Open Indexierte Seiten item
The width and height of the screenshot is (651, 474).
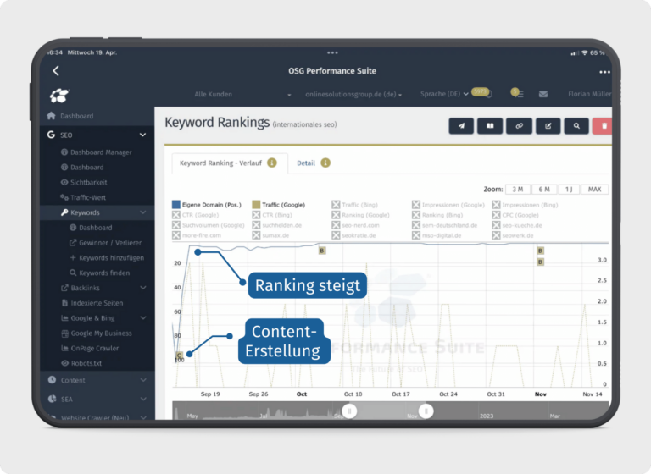[x=92, y=303]
